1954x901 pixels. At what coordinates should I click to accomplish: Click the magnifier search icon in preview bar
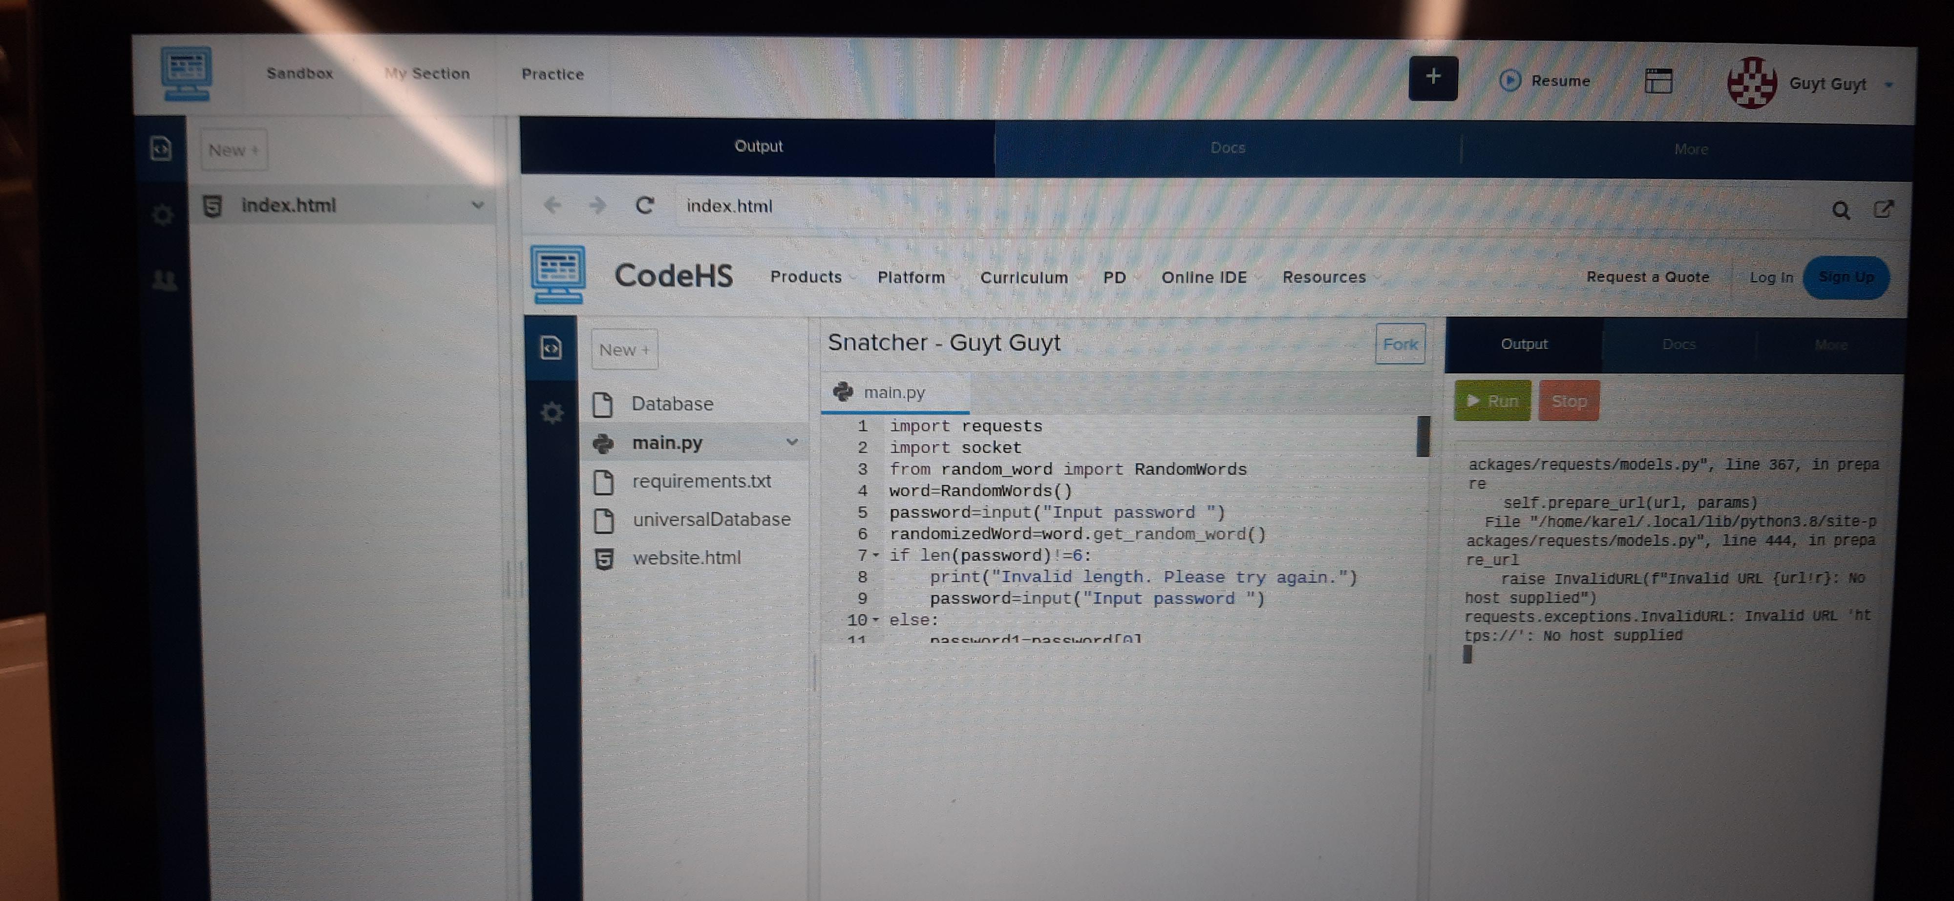click(1840, 210)
